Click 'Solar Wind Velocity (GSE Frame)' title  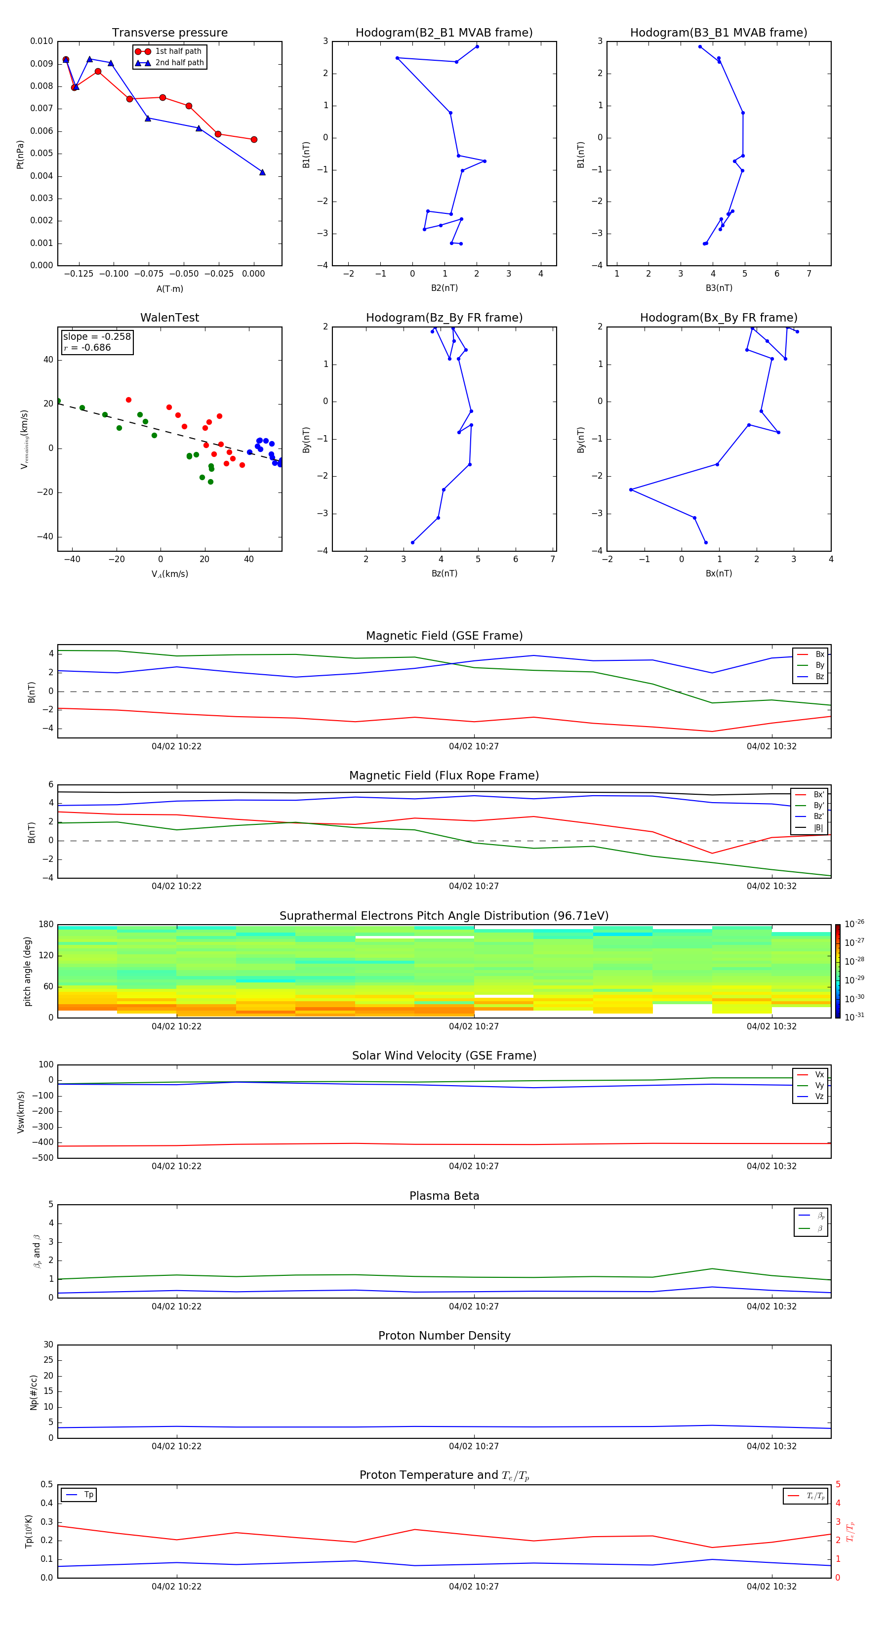(444, 1056)
